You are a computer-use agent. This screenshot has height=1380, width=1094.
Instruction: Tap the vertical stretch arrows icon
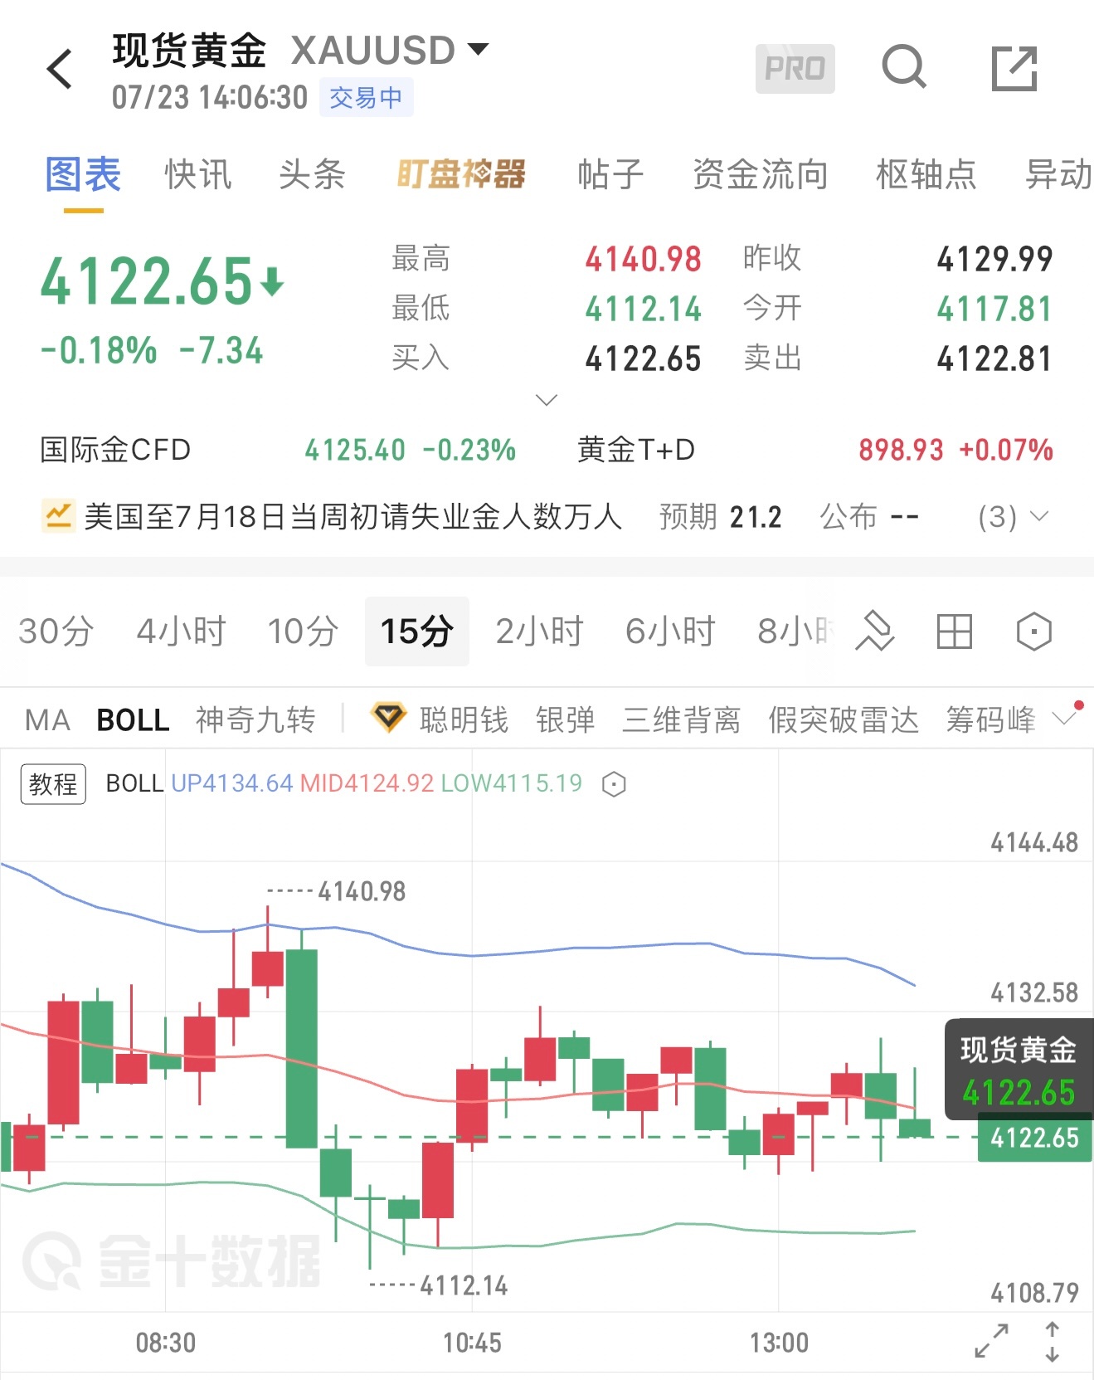click(x=1052, y=1342)
